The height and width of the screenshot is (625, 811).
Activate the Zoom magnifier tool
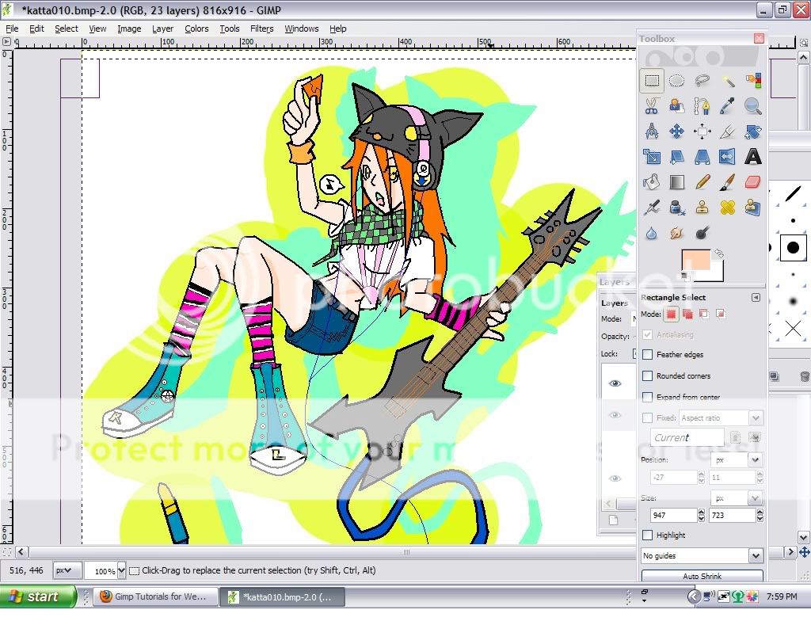[753, 106]
